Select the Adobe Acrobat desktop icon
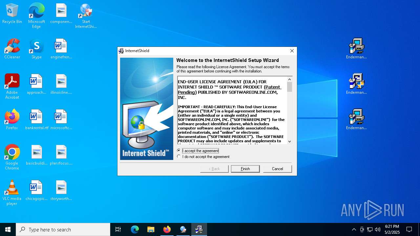420x236 pixels. pos(12,87)
